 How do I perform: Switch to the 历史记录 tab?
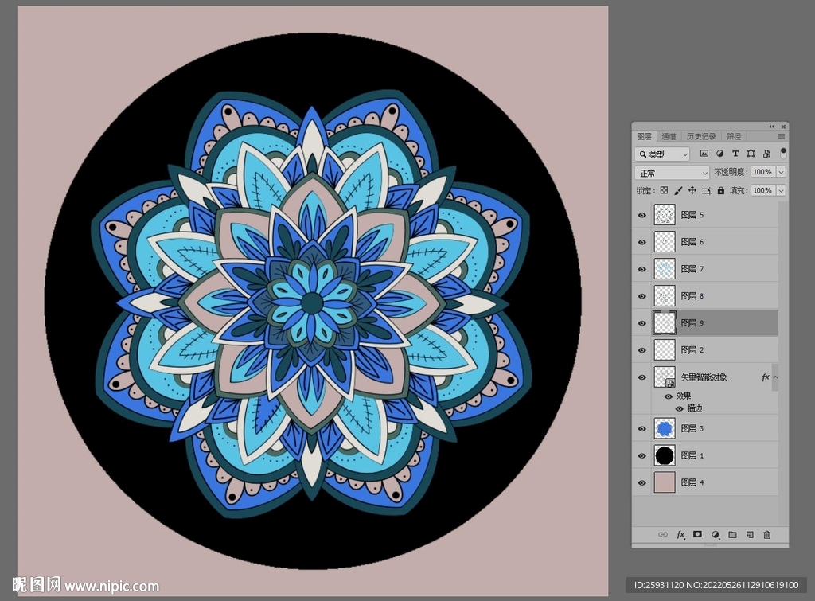pyautogui.click(x=701, y=136)
